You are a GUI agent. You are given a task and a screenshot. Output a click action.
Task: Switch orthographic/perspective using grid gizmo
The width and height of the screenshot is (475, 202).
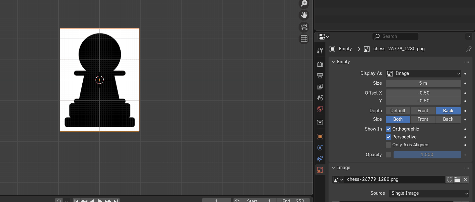[304, 39]
